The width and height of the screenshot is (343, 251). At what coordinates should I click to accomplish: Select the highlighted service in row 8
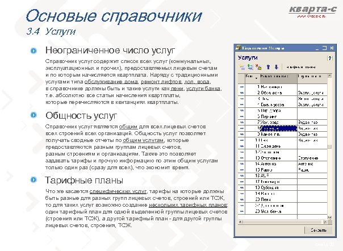tap(278, 128)
